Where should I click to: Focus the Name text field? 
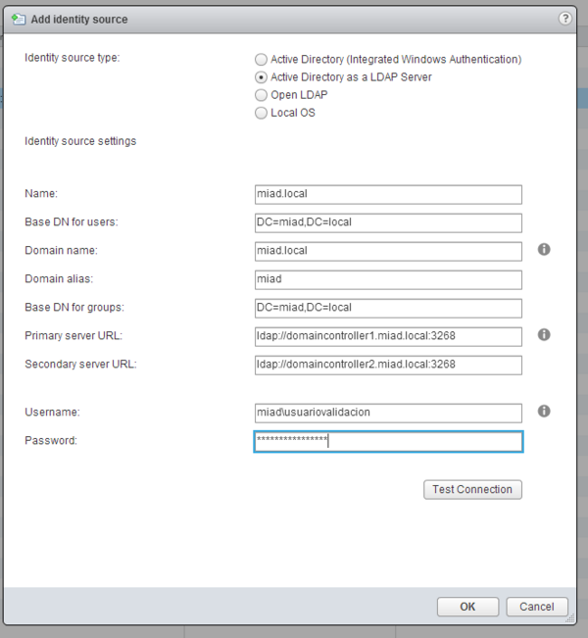pyautogui.click(x=387, y=194)
